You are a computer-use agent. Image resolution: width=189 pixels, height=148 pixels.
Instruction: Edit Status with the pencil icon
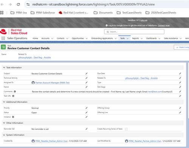point(87,113)
